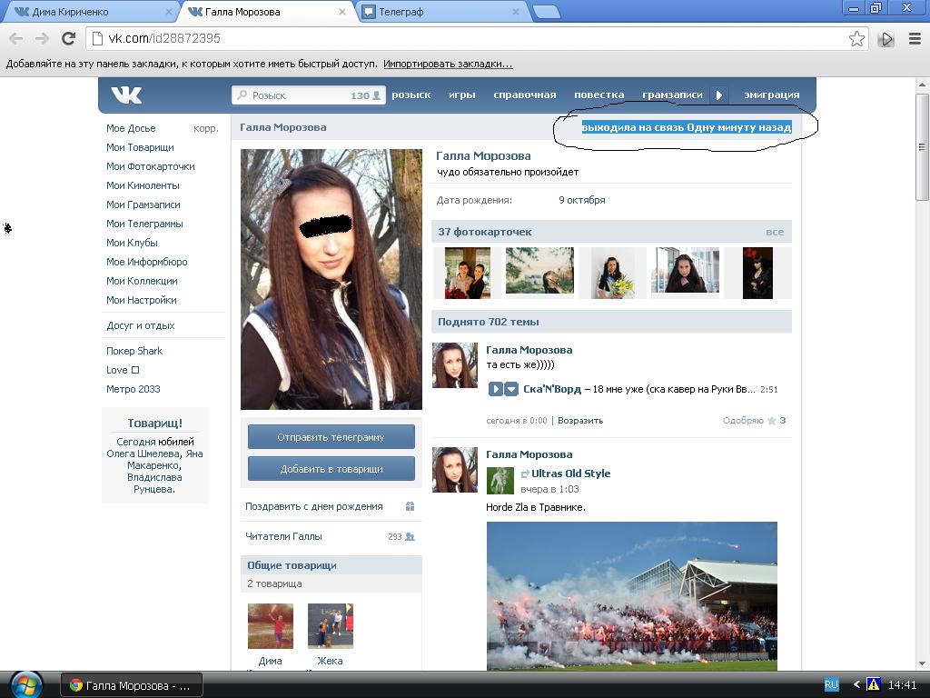Play the Ска'N'Ворд audio track

(495, 389)
